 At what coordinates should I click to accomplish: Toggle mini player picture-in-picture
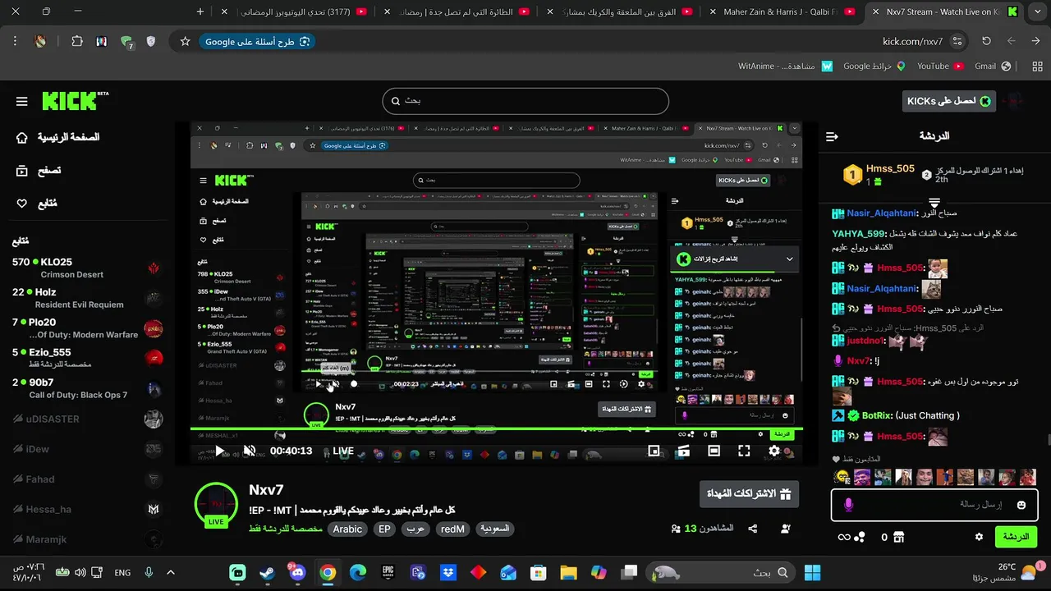(654, 451)
